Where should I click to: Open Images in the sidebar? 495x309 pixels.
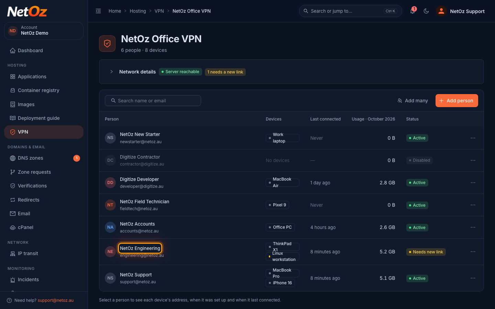pyautogui.click(x=44, y=104)
